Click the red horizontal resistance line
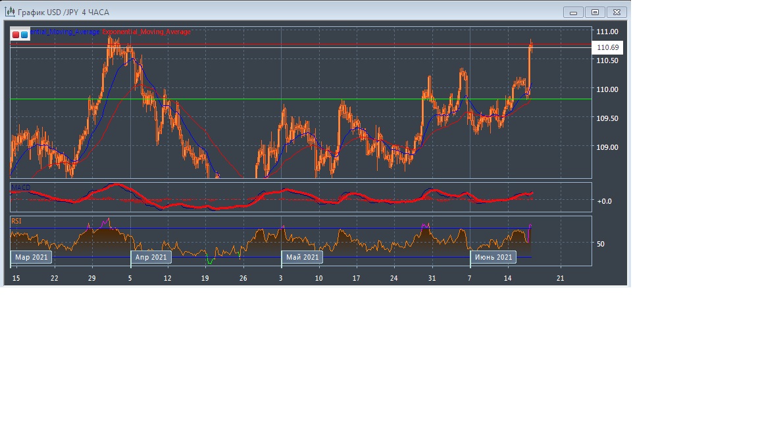 point(263,44)
